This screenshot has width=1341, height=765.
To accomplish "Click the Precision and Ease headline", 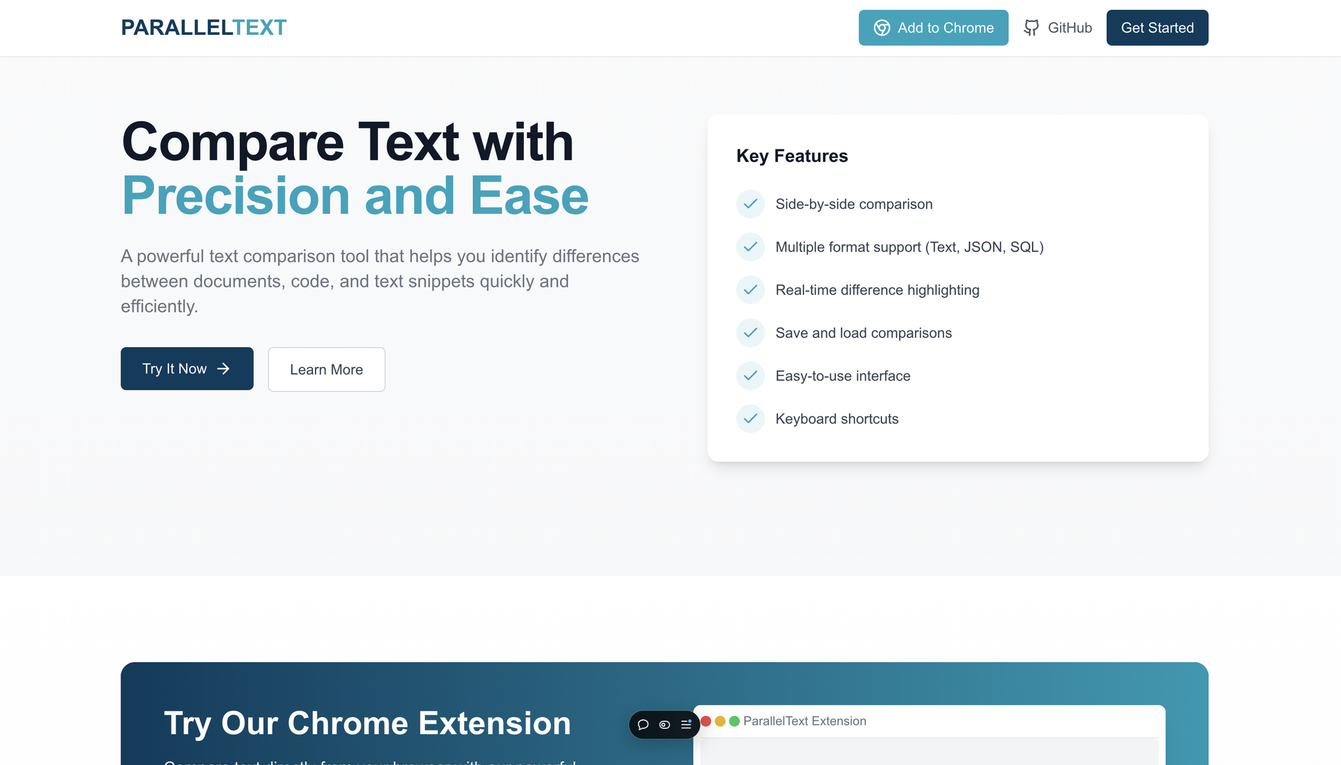I will coord(355,196).
